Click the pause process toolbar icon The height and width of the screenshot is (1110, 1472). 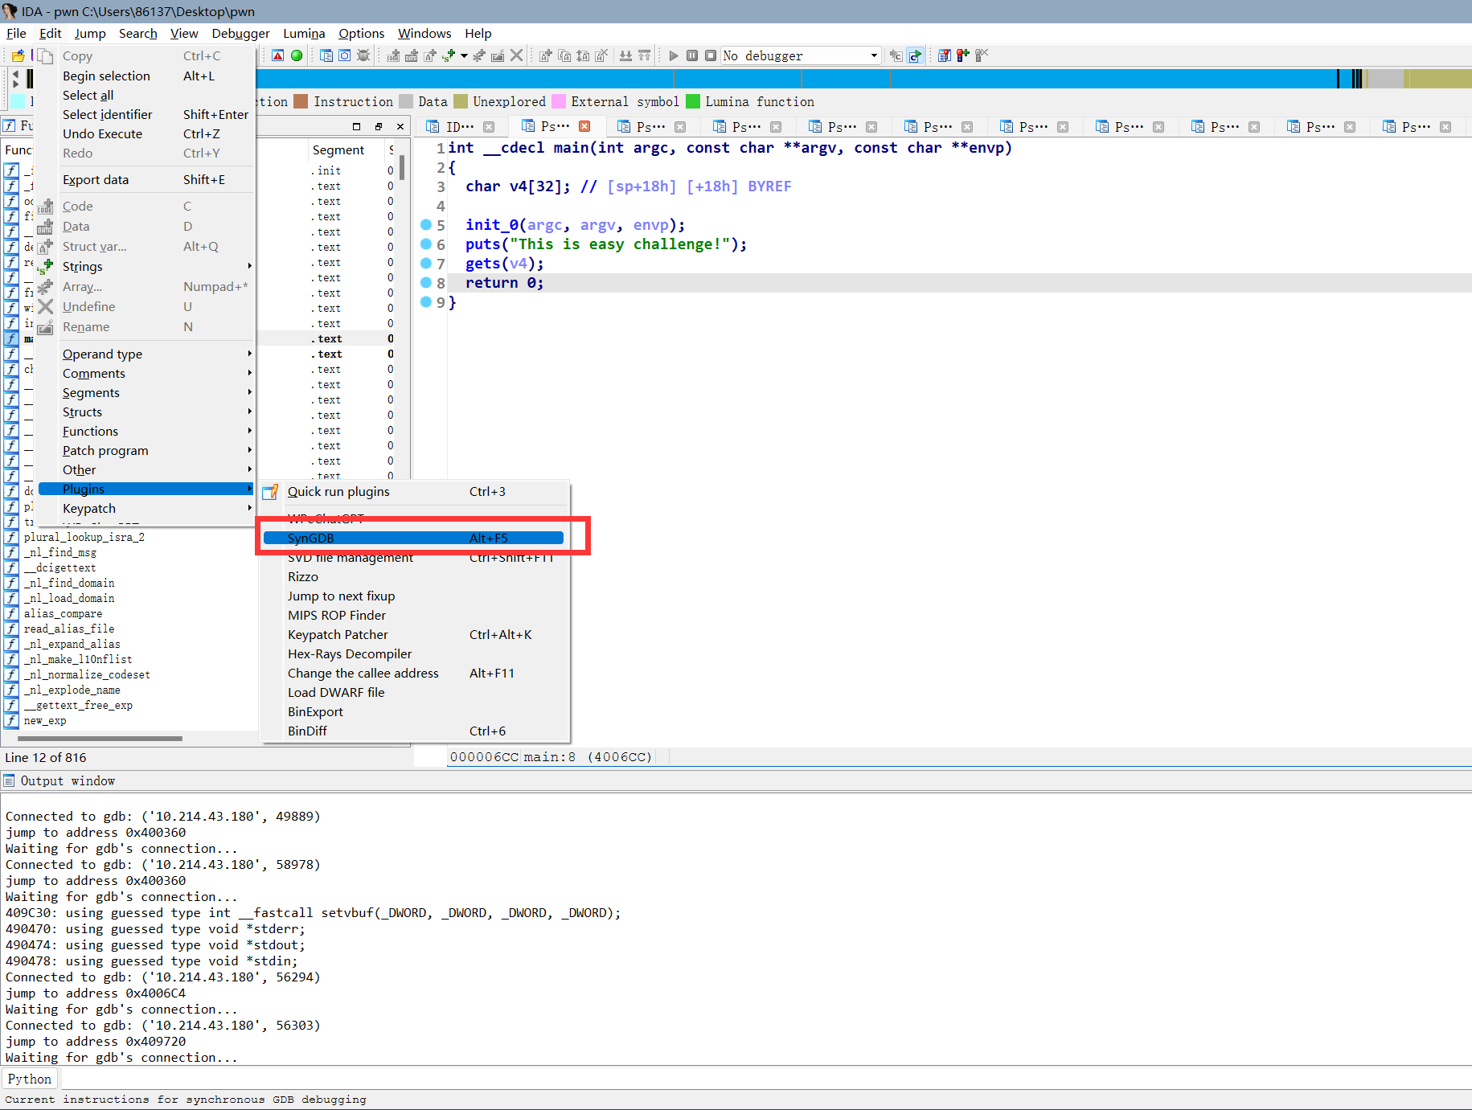(692, 55)
